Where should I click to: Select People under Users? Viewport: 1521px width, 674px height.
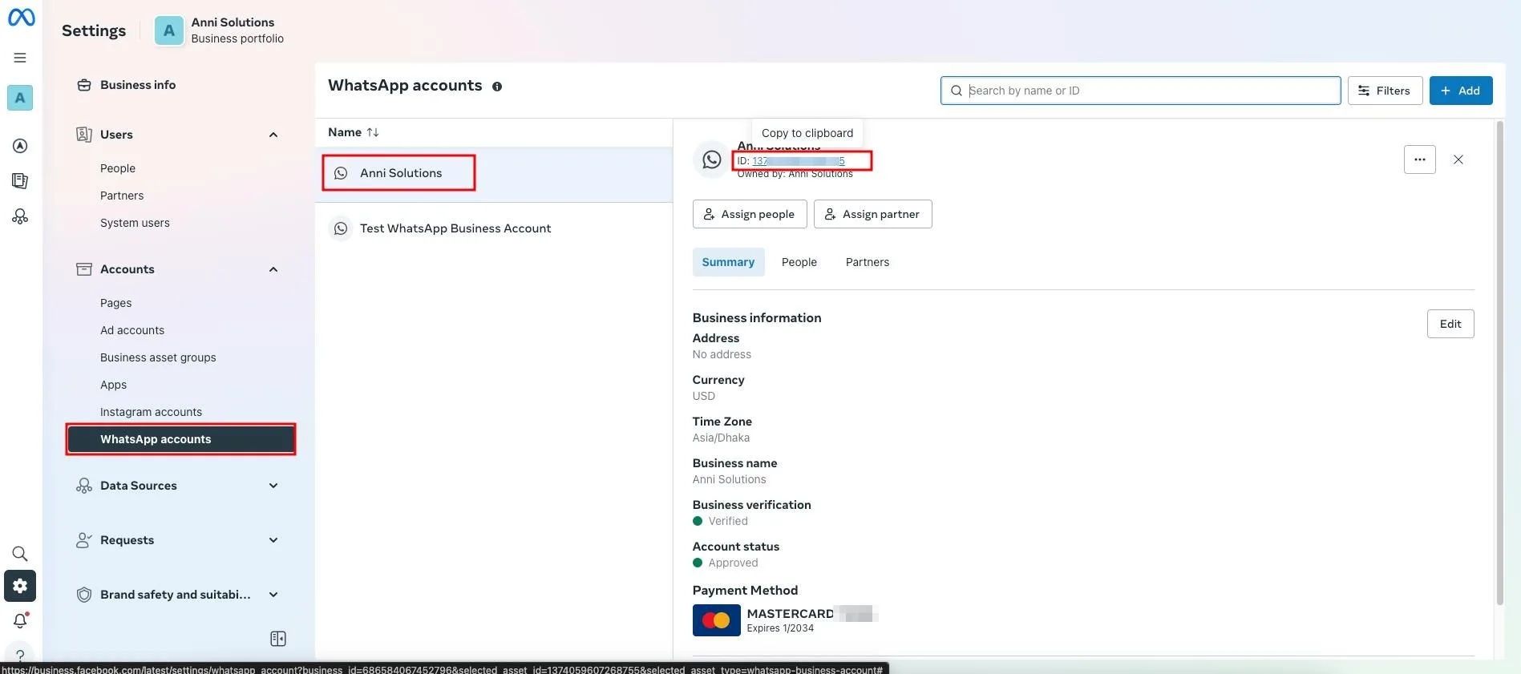coord(118,168)
